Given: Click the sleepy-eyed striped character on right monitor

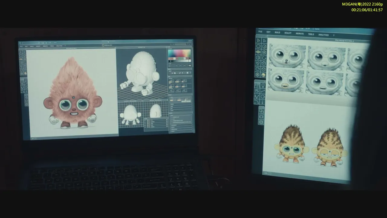Looking at the screenshot, I should click(x=329, y=147).
